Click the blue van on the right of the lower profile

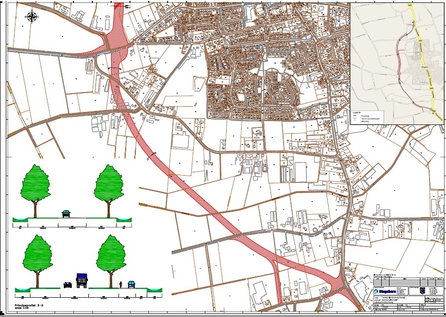pos(130,284)
